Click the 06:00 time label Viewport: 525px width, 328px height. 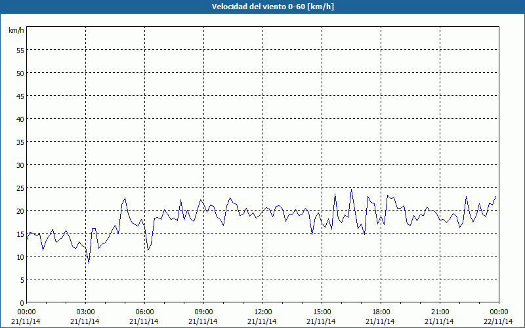(144, 312)
